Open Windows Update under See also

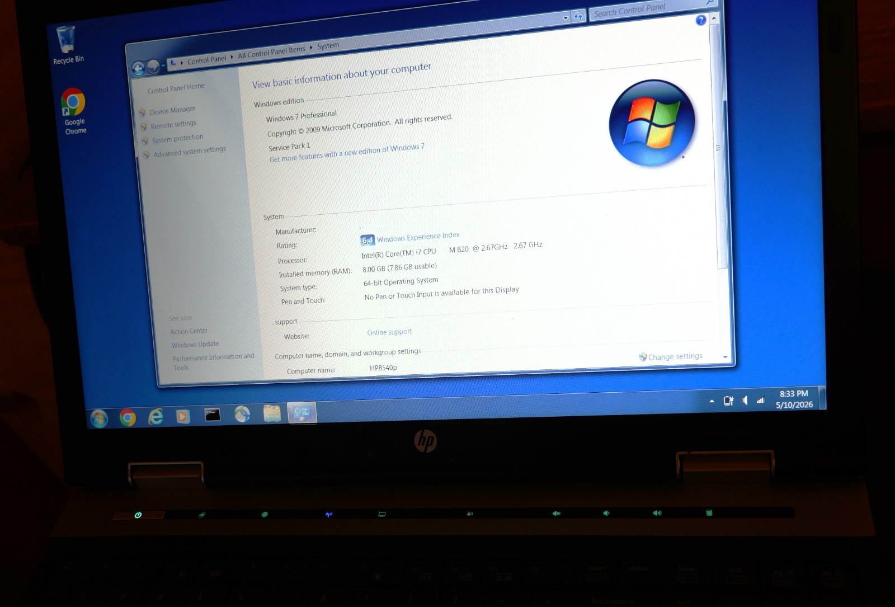195,345
